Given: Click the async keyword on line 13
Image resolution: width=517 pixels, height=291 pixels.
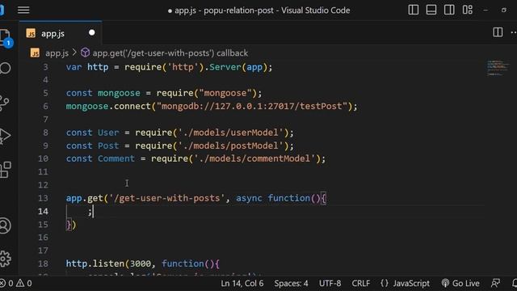Looking at the screenshot, I should coord(249,198).
